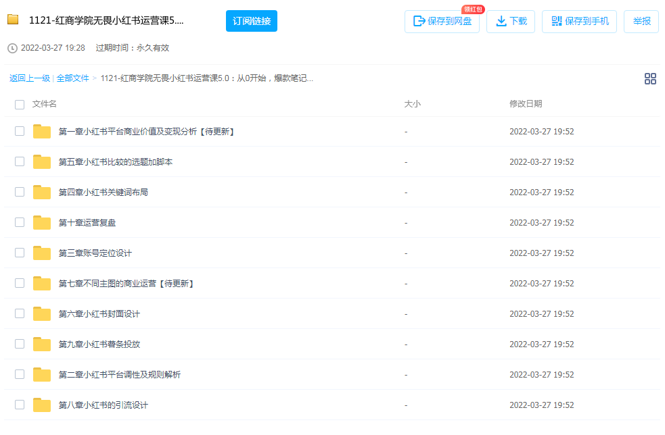Click folder icon of 第五章小红书比较的选题加脚本
This screenshot has height=435, width=665.
point(42,162)
